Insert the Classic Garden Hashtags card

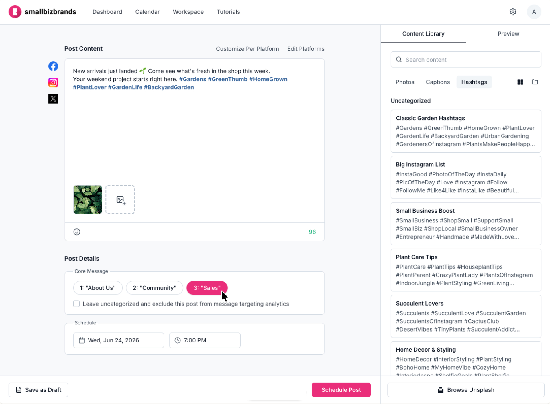466,131
